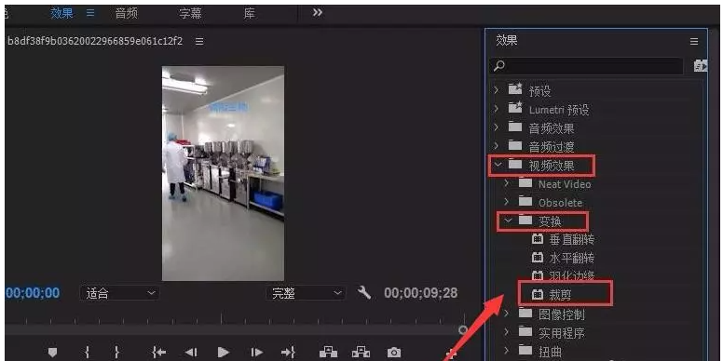Collapse the 变换 folder

(508, 221)
